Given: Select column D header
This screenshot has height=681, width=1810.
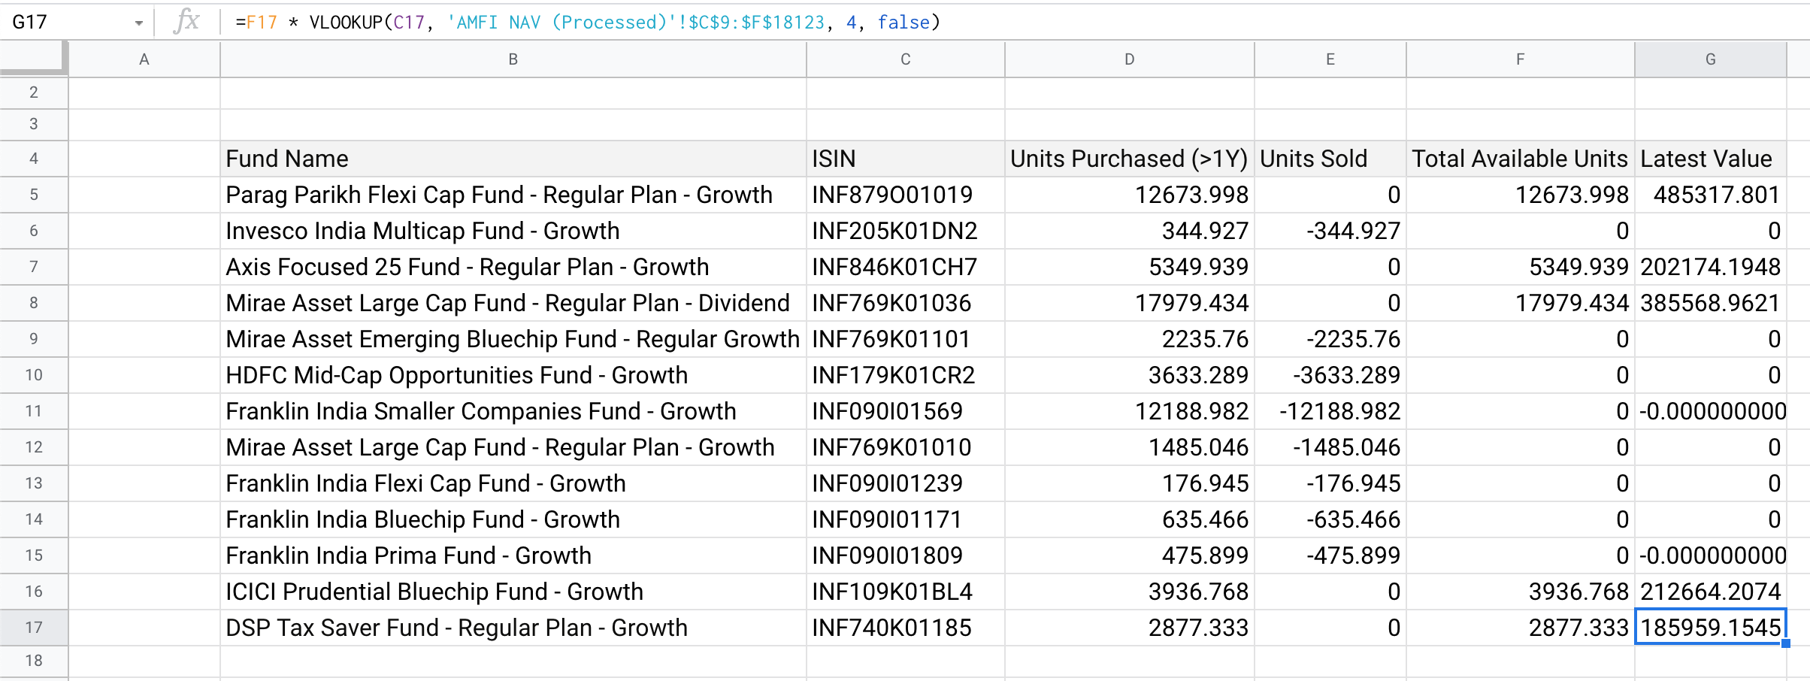Looking at the screenshot, I should pos(1130,59).
